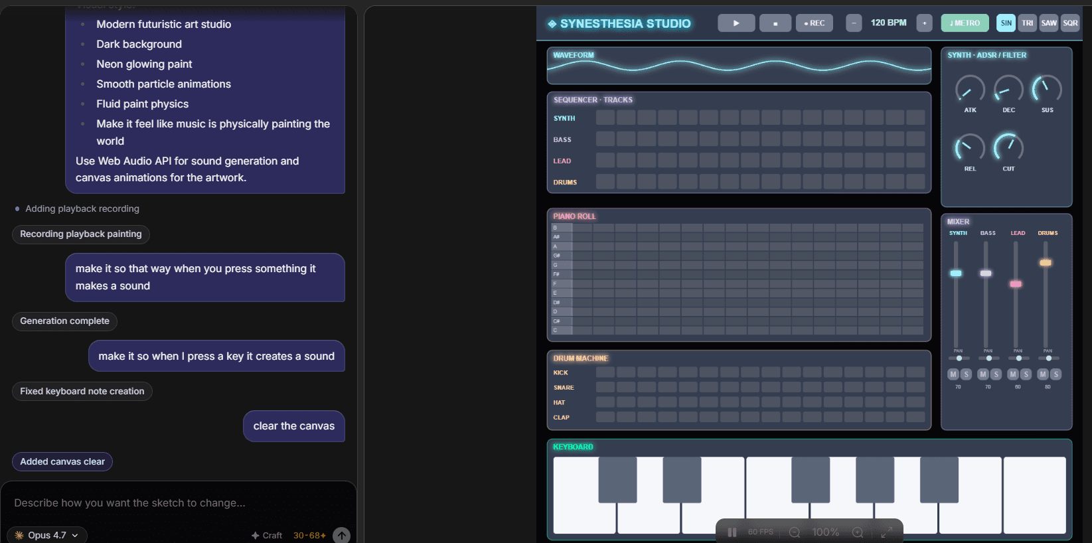Send the prompt with the up-arrow button

341,536
